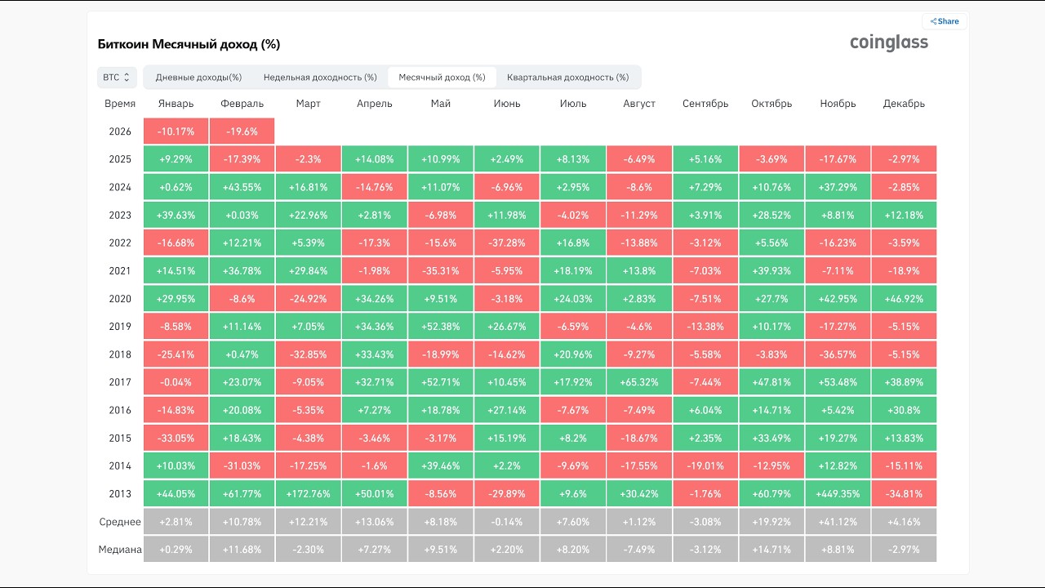
Task: Click the +65.32% cell in 2017 row
Action: 639,382
